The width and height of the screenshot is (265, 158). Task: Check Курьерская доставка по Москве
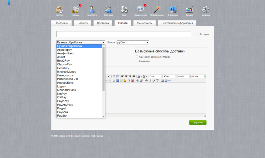pos(137,57)
